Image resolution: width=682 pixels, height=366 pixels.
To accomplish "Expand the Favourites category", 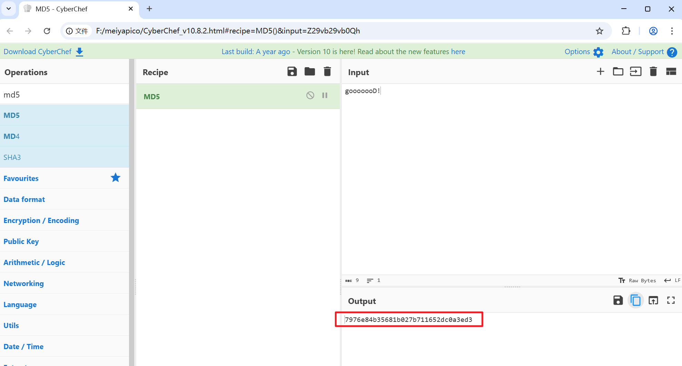I will (21, 178).
